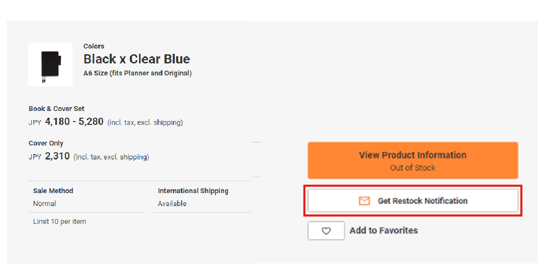This screenshot has width=538, height=269.
Task: Click the Out of Stock status text
Action: click(x=413, y=168)
